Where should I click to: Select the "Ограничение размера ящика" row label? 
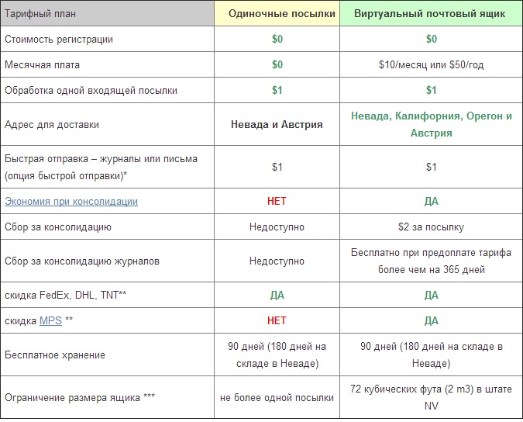pos(80,398)
